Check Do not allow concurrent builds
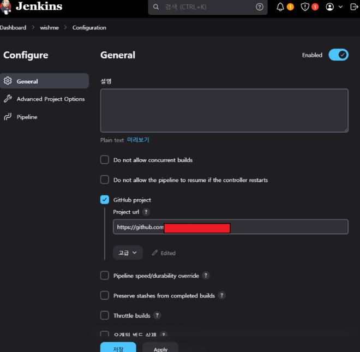Image resolution: width=360 pixels, height=352 pixels. click(105, 160)
